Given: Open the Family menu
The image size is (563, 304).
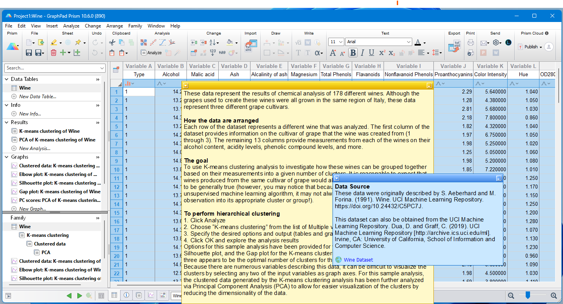Looking at the screenshot, I should pyautogui.click(x=135, y=26).
